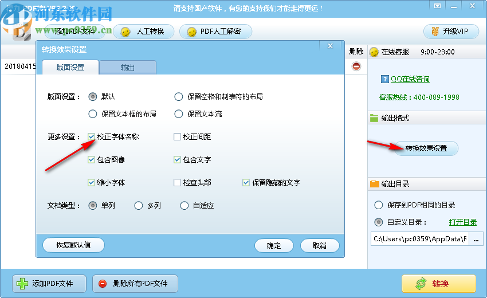
Task: Toggle the 校正字体名称 checkbox
Action: pos(91,136)
